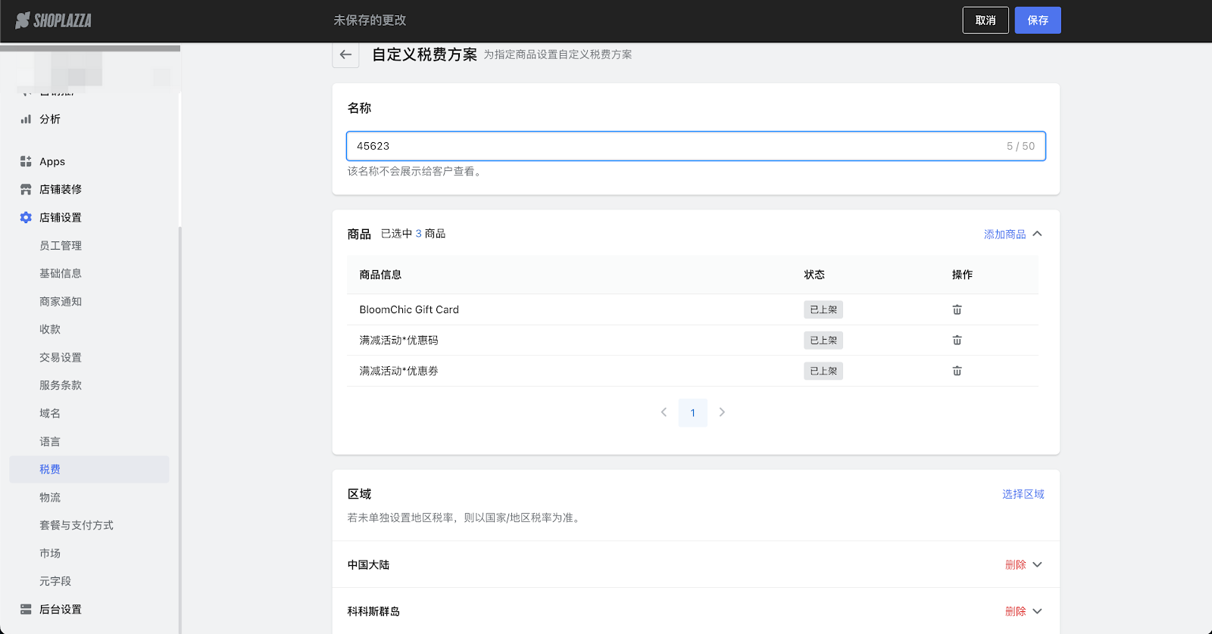Click the Shoplazza logo
This screenshot has width=1212, height=634.
click(x=53, y=20)
